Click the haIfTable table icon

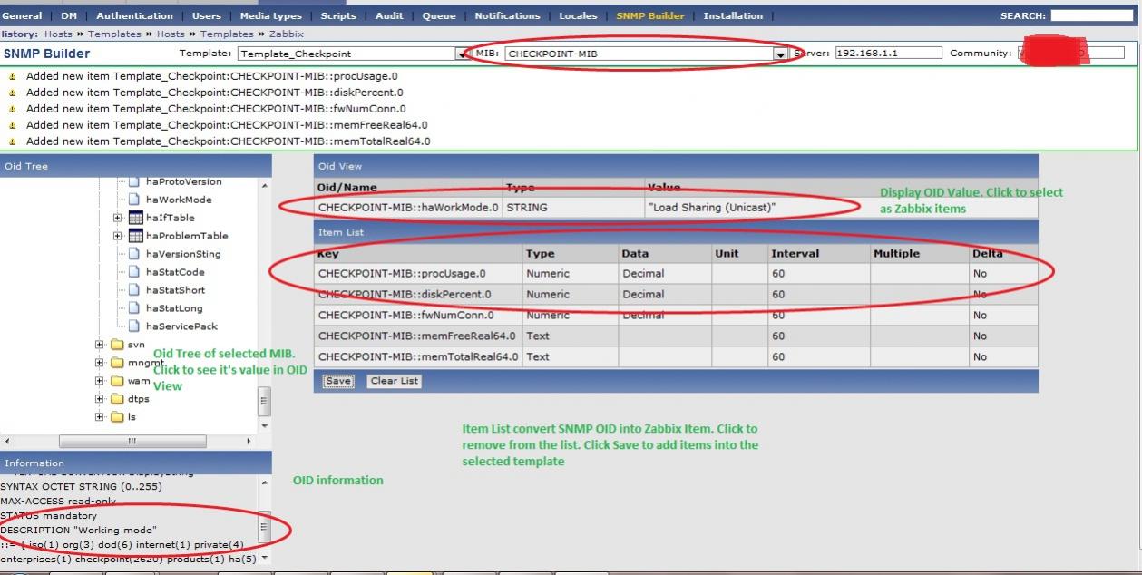pyautogui.click(x=136, y=218)
